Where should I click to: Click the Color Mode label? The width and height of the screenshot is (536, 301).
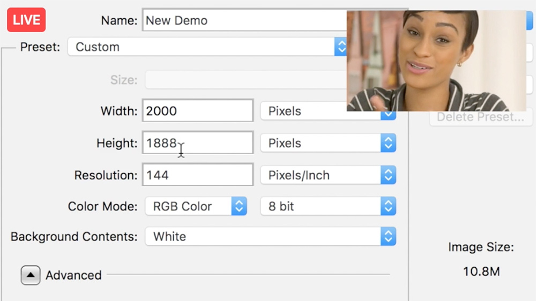[x=102, y=206]
